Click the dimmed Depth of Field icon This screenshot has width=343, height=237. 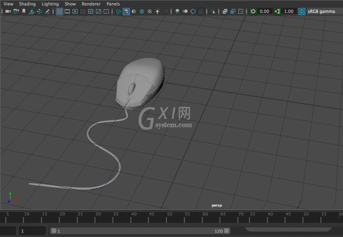pyautogui.click(x=201, y=11)
